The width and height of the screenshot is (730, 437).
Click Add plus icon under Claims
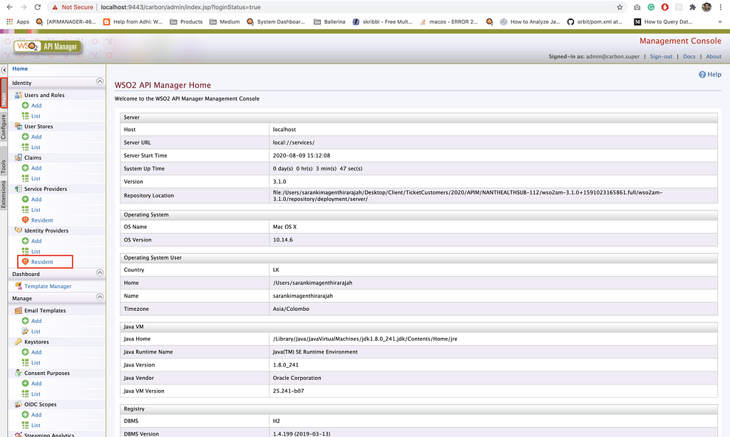[25, 168]
